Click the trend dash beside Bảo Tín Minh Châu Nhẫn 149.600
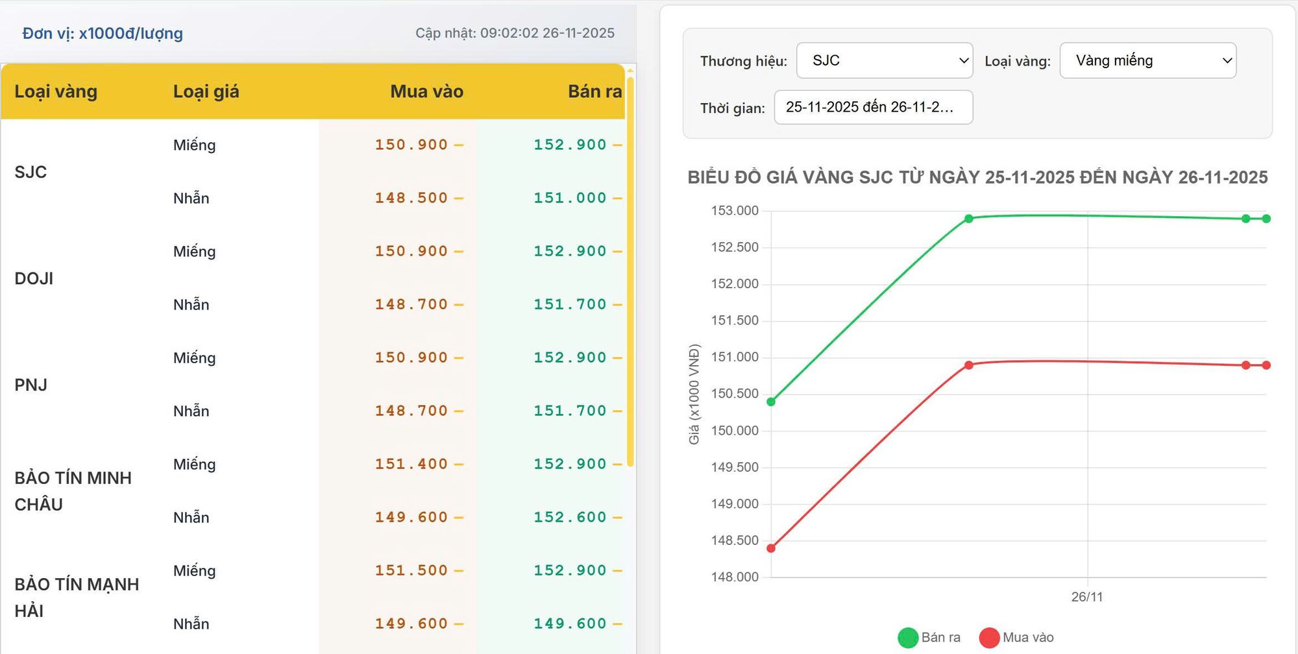1298x654 pixels. [x=459, y=518]
